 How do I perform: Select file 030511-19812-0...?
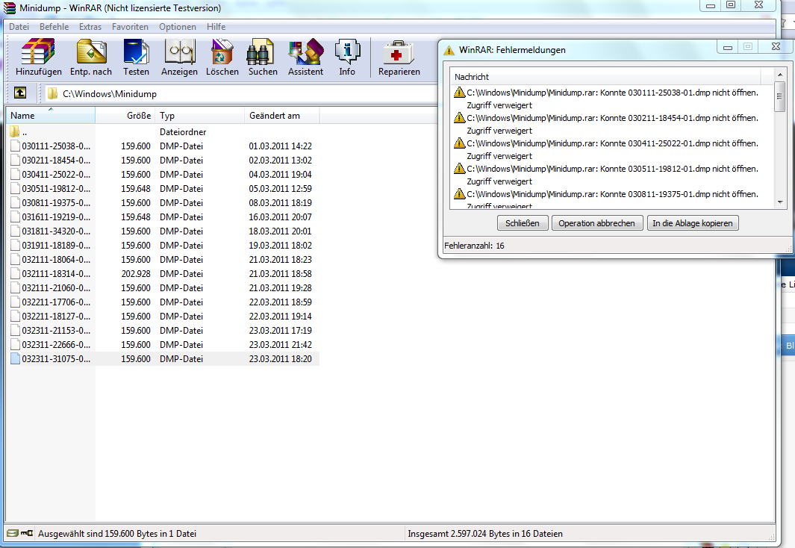click(x=56, y=189)
